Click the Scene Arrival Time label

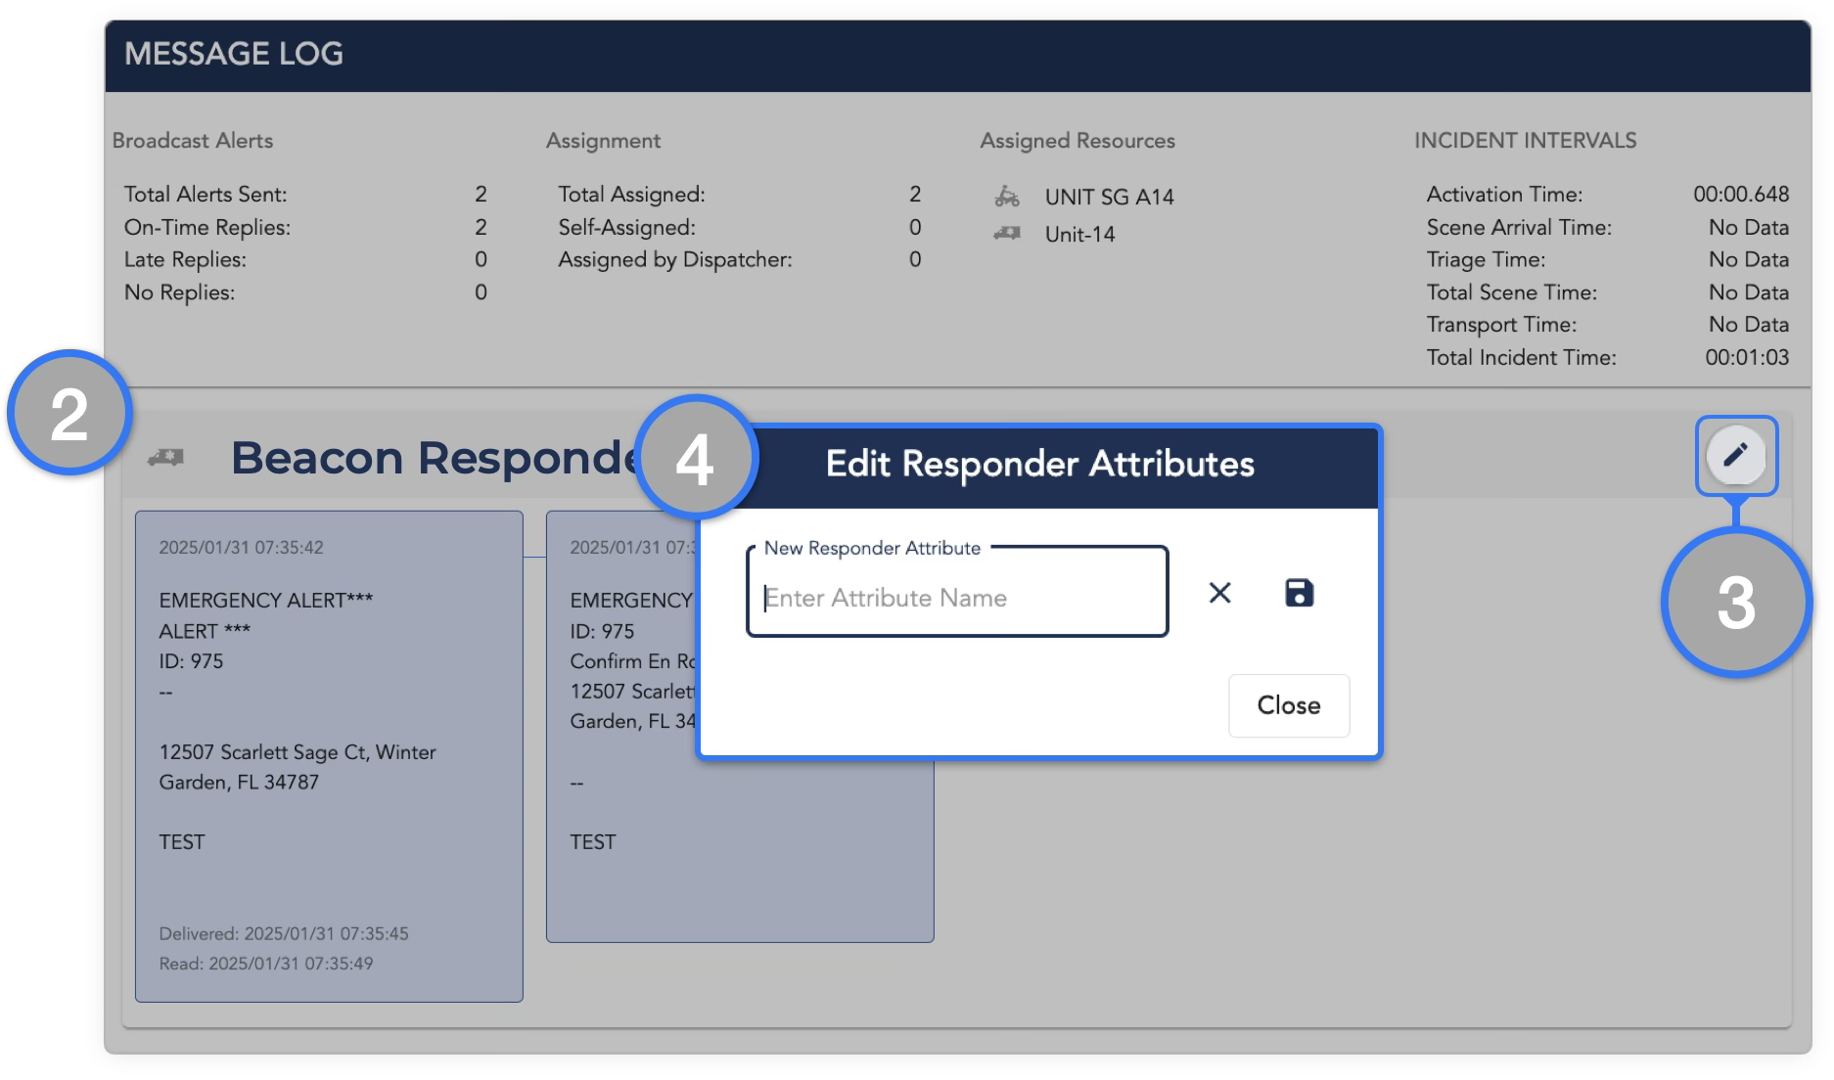coord(1519,227)
